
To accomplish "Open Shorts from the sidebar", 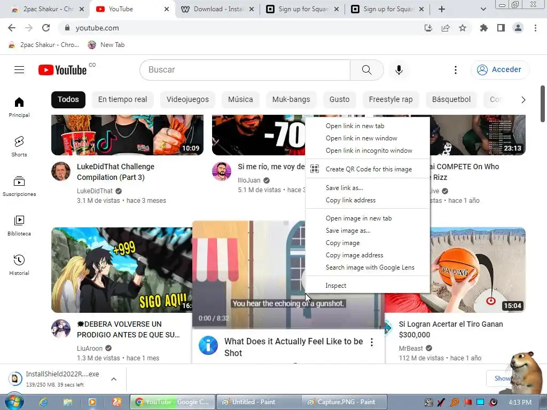I will (19, 146).
